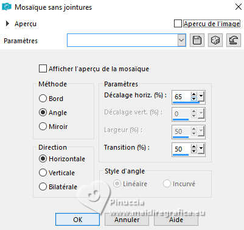Click the PaintShop app icon in title bar
The width and height of the screenshot is (244, 230).
(7, 7)
